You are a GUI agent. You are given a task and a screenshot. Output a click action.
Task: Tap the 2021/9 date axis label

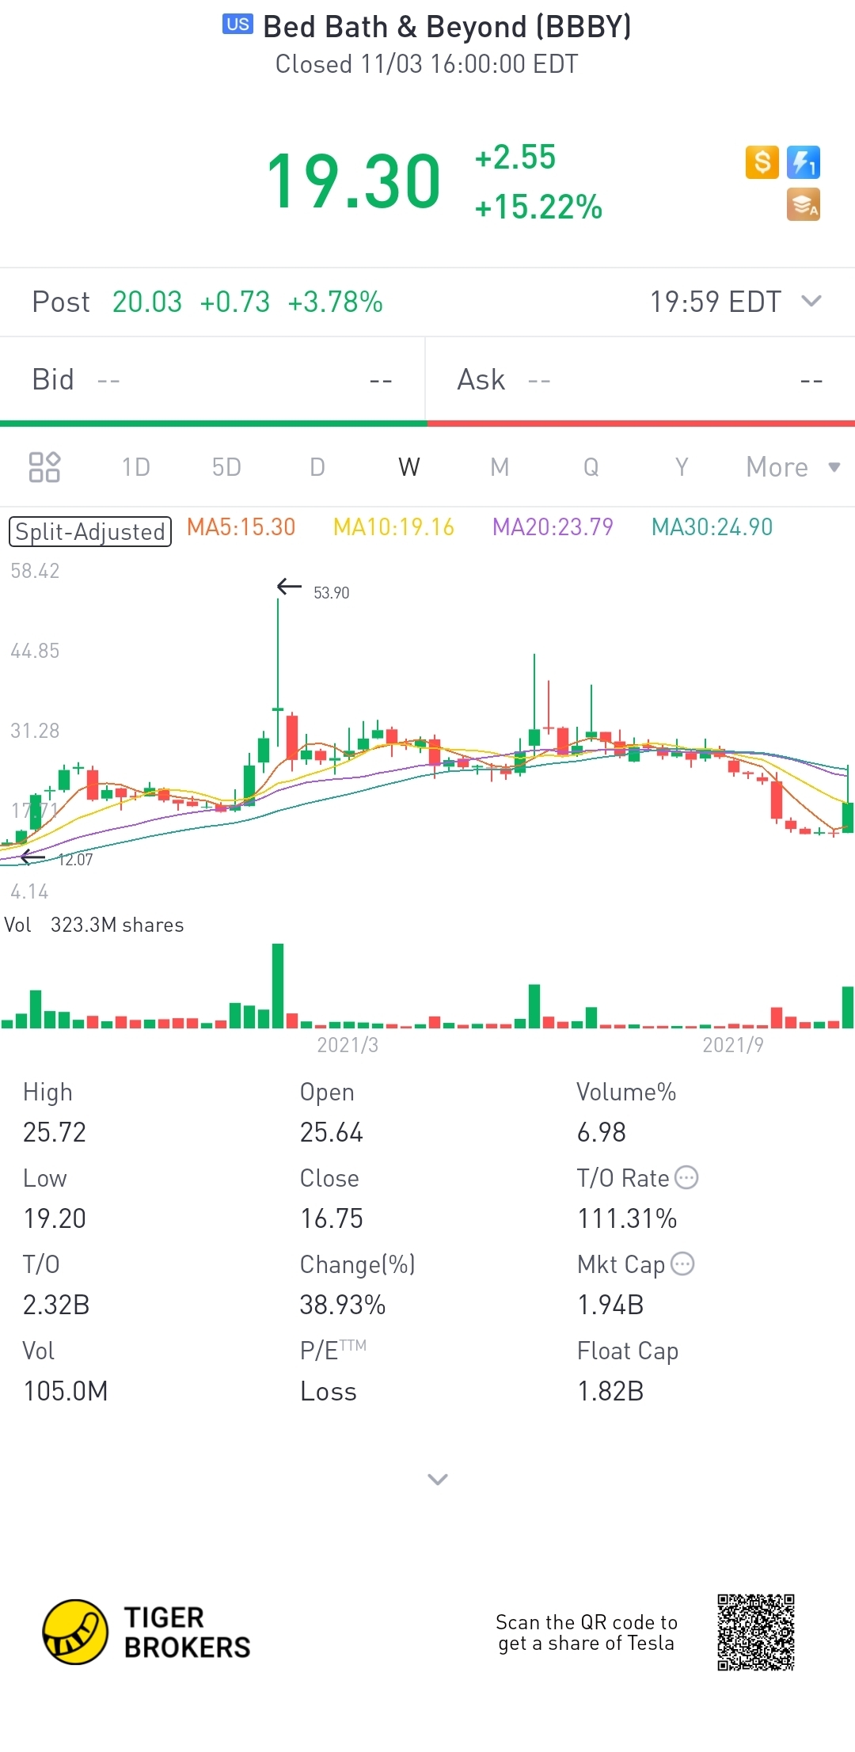pyautogui.click(x=733, y=1045)
